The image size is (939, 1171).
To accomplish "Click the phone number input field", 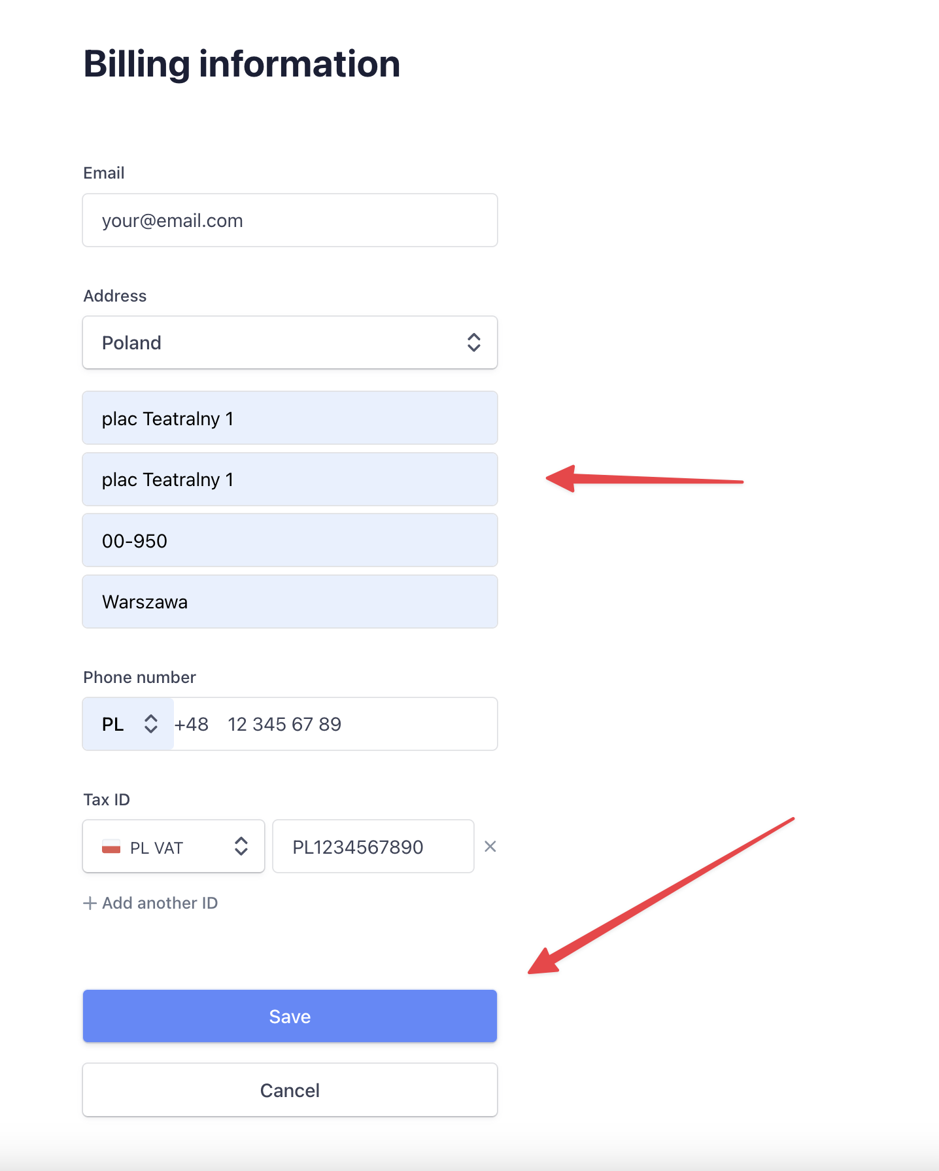I will (x=335, y=724).
